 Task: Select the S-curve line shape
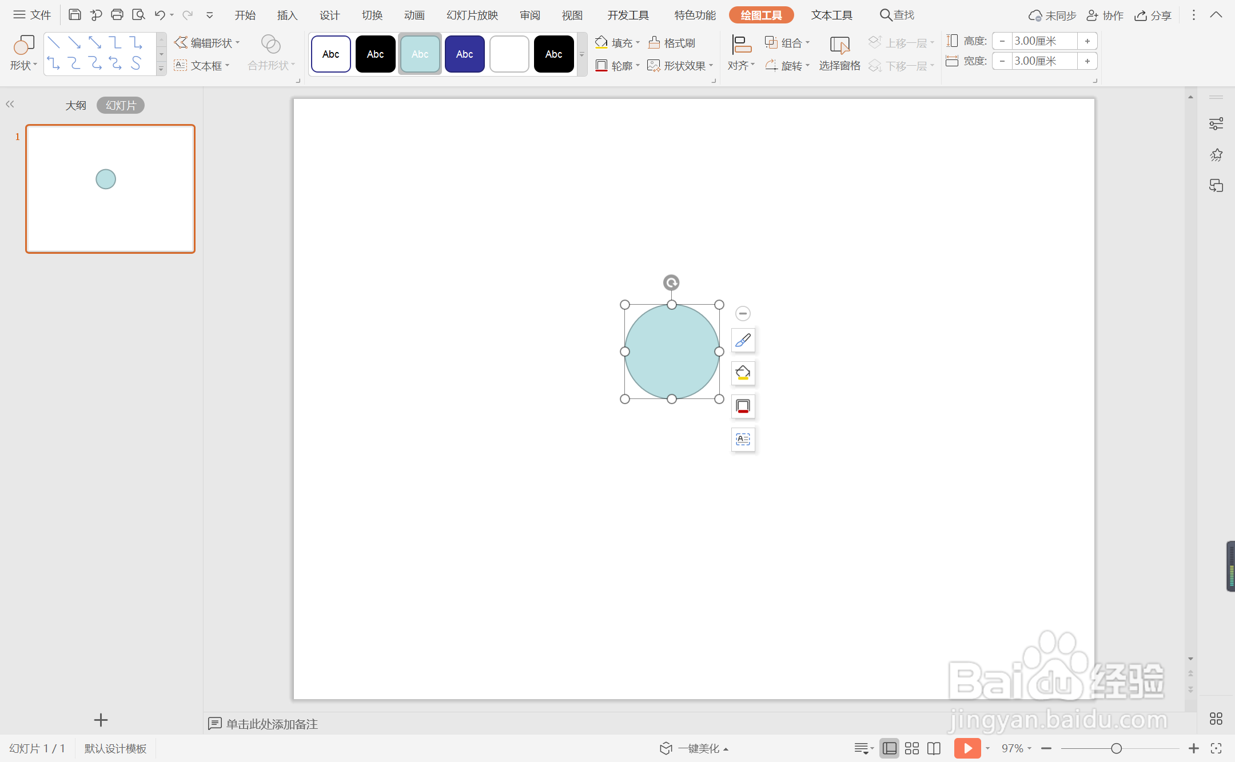coord(136,63)
